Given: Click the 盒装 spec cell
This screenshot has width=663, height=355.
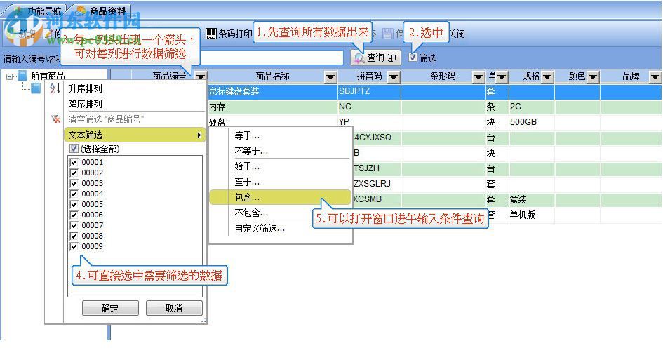Looking at the screenshot, I should tap(532, 199).
